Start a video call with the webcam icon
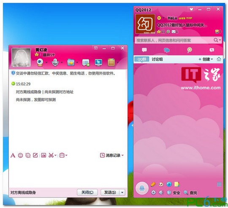 [40, 62]
